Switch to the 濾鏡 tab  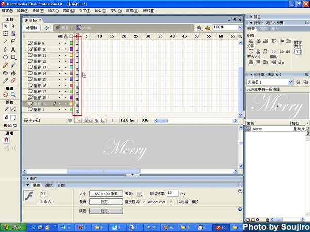pos(49,185)
